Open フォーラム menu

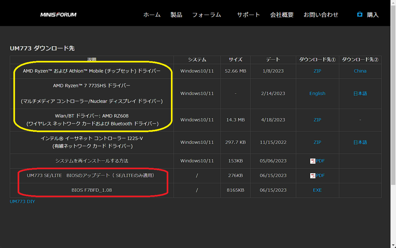(207, 15)
